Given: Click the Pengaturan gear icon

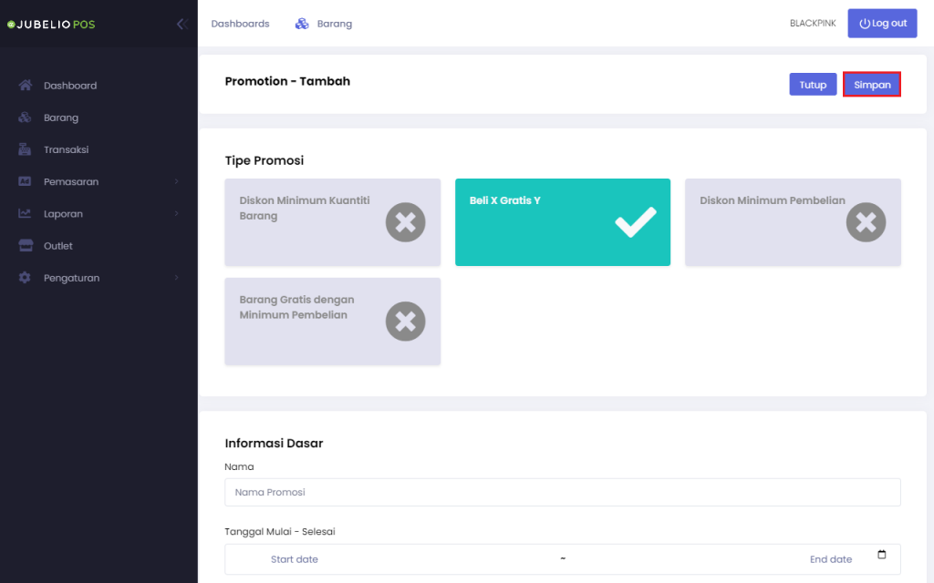Looking at the screenshot, I should pyautogui.click(x=25, y=277).
